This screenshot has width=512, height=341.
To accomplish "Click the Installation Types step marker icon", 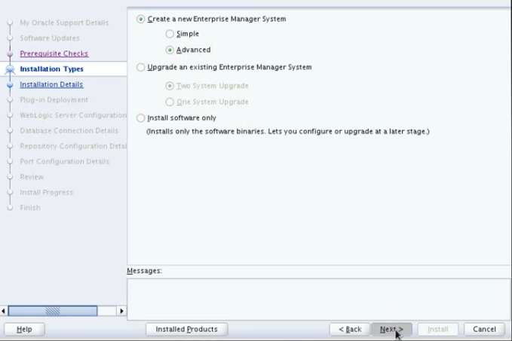I will pos(10,69).
